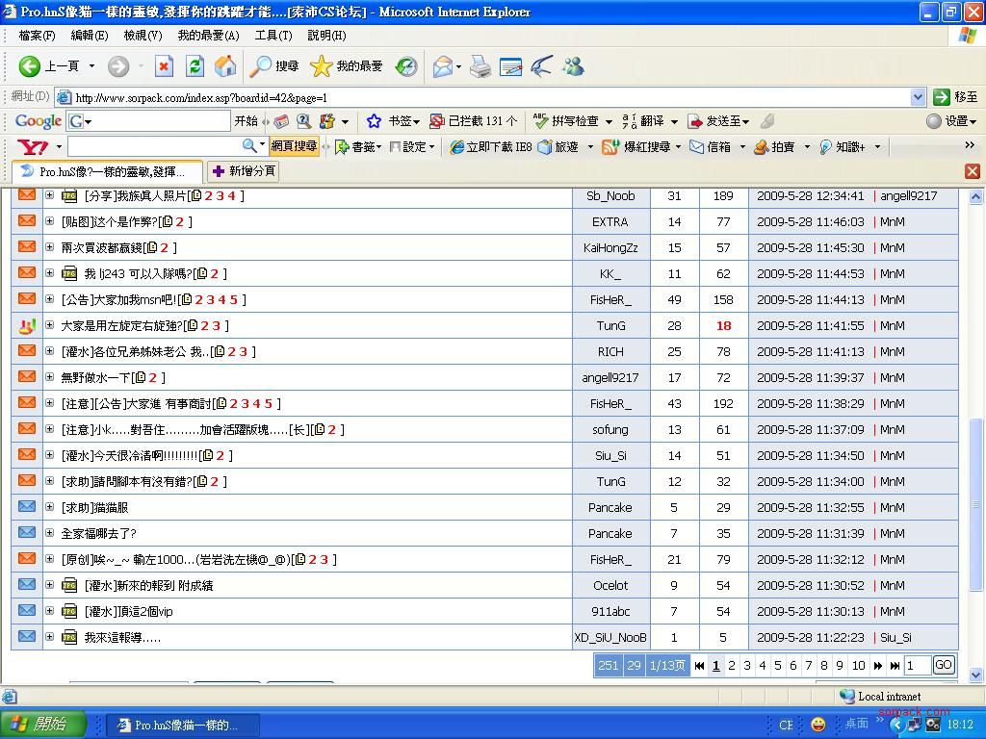Open the 工具(T) menu

coord(272,36)
